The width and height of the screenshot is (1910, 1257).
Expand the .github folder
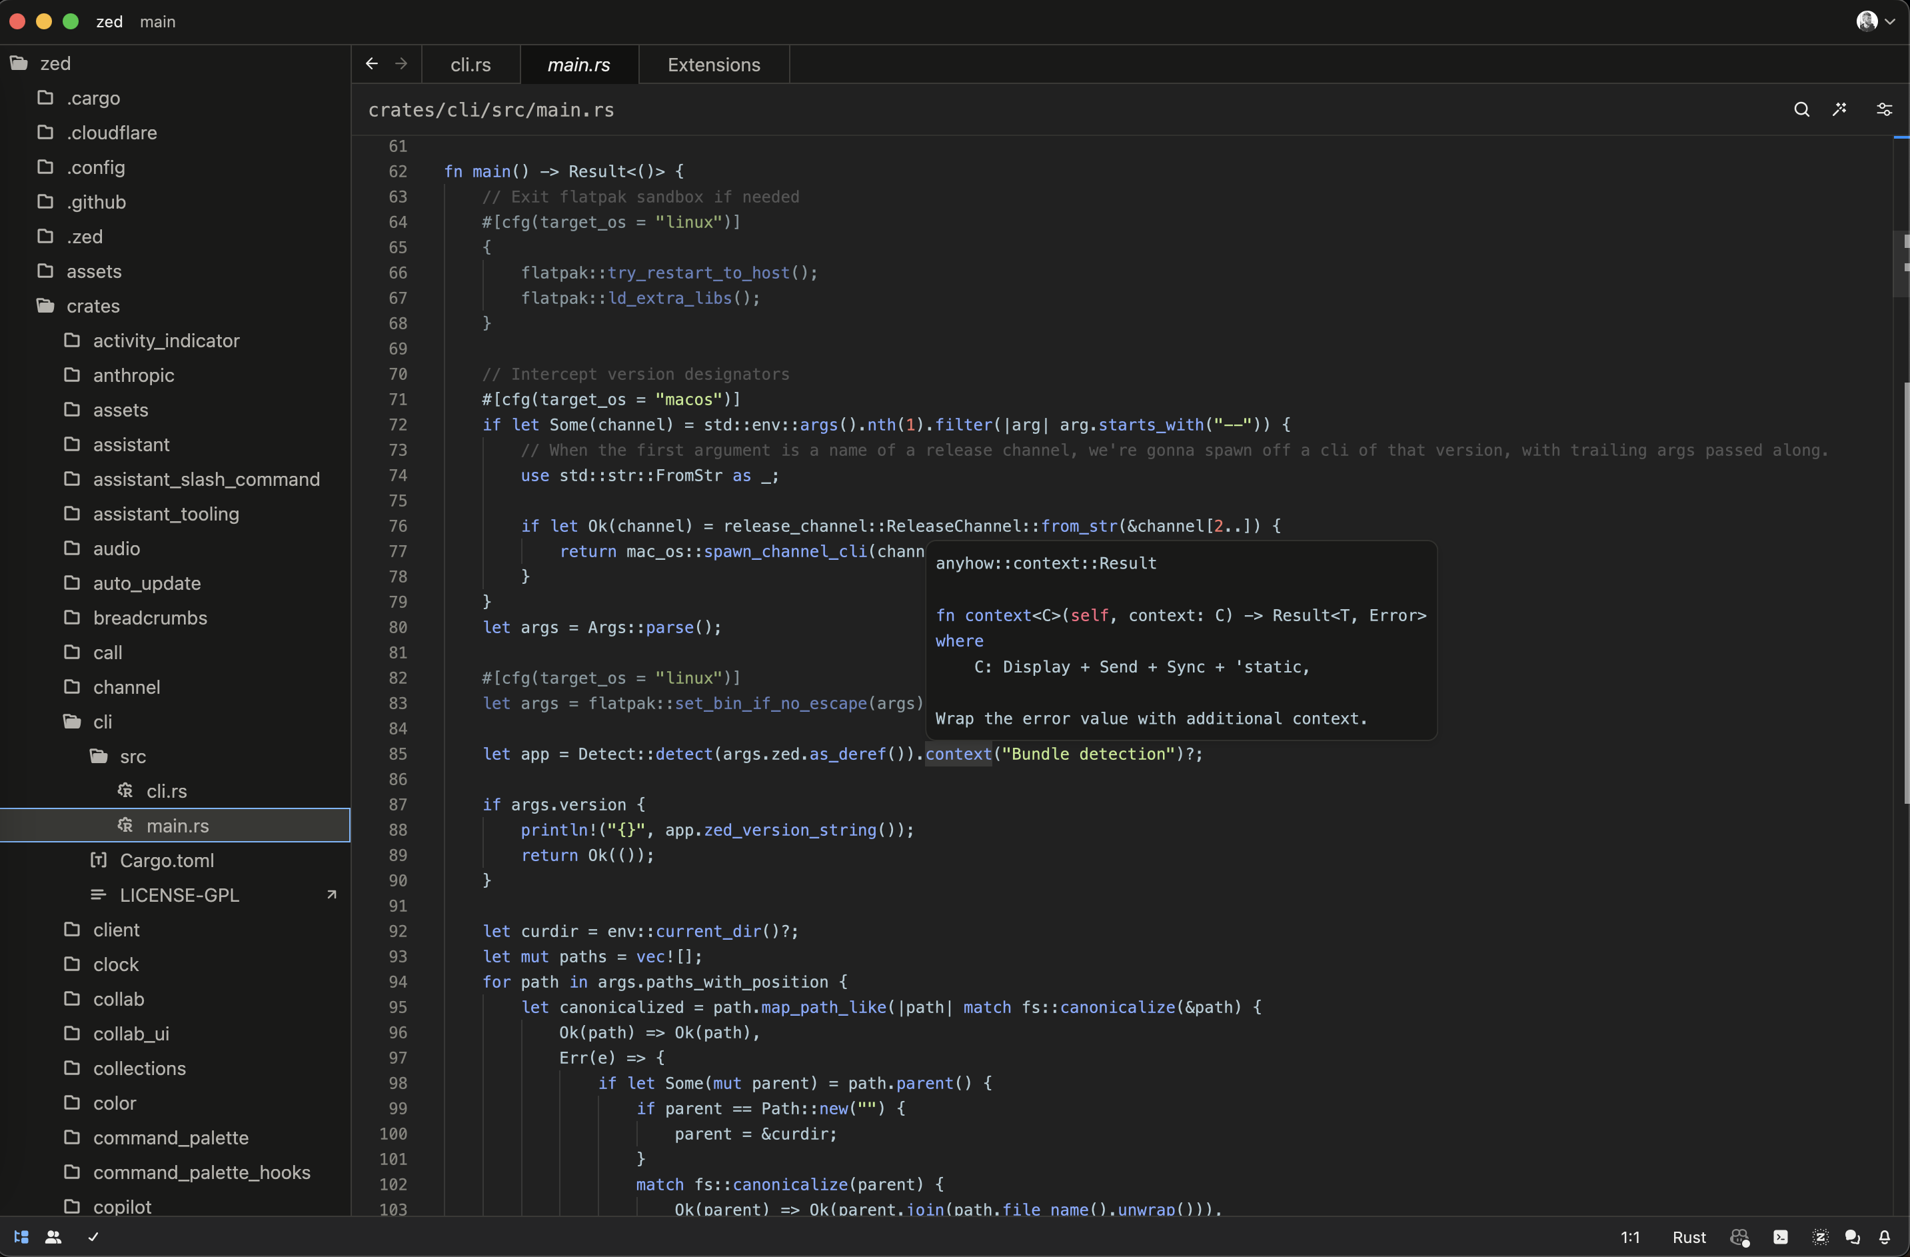(175, 201)
